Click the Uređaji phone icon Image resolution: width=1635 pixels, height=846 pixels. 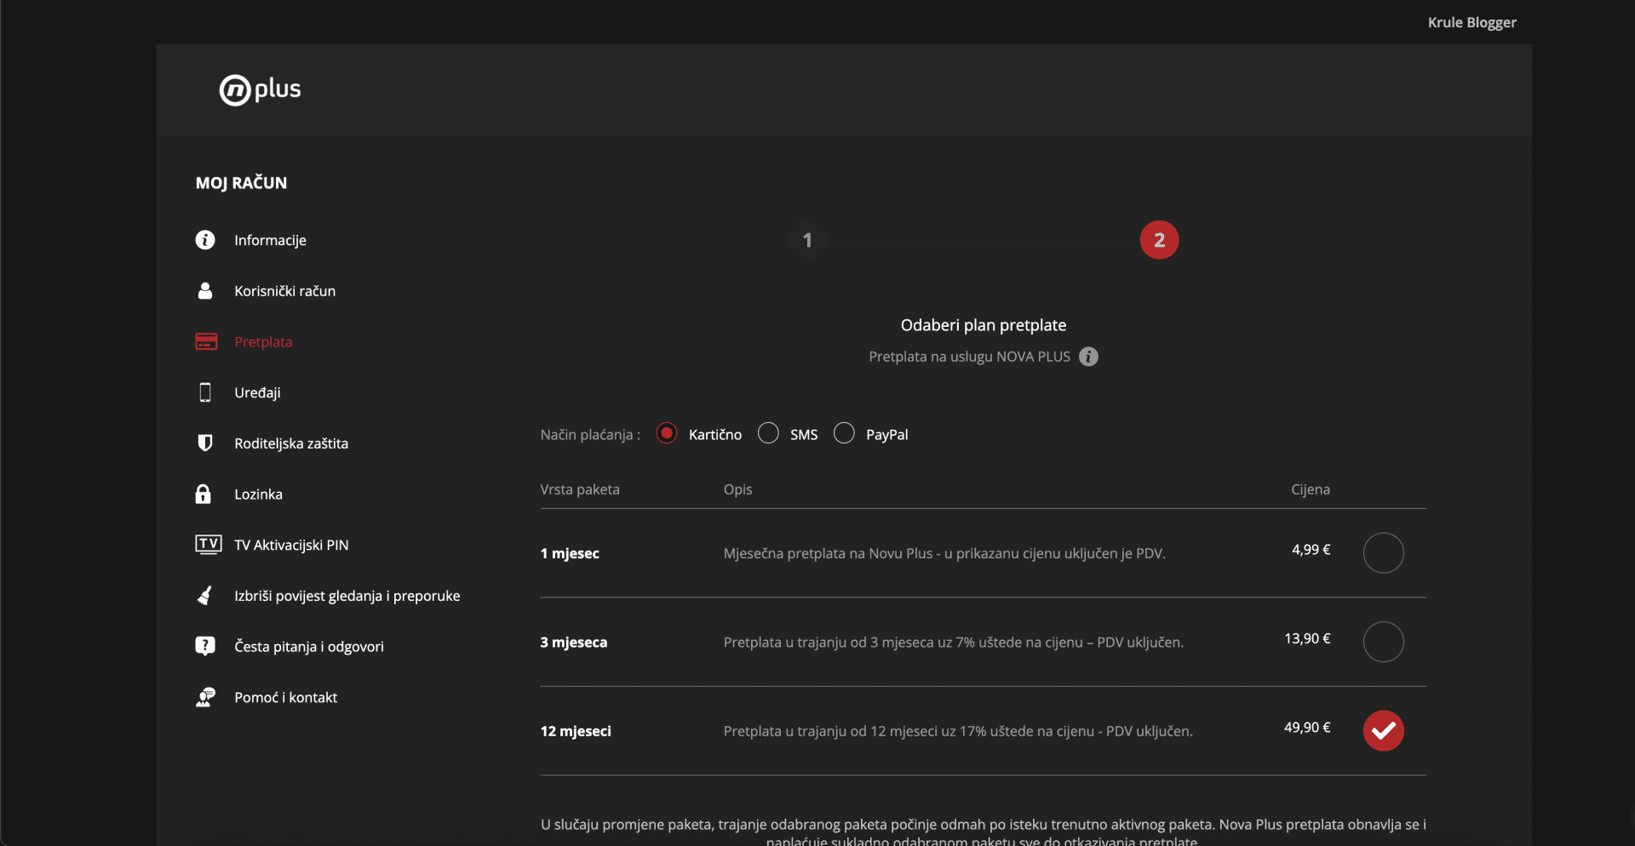click(205, 392)
